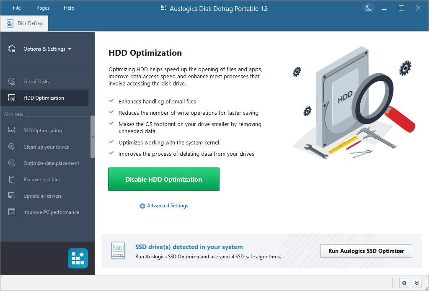Viewport: 429px width, 291px height.
Task: Open the SSD Optimization sidebar icon
Action: 12,130
